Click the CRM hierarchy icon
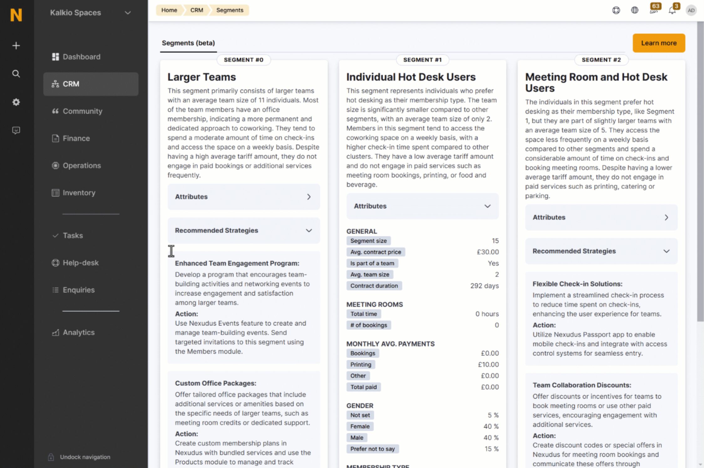The image size is (704, 468). (x=55, y=84)
